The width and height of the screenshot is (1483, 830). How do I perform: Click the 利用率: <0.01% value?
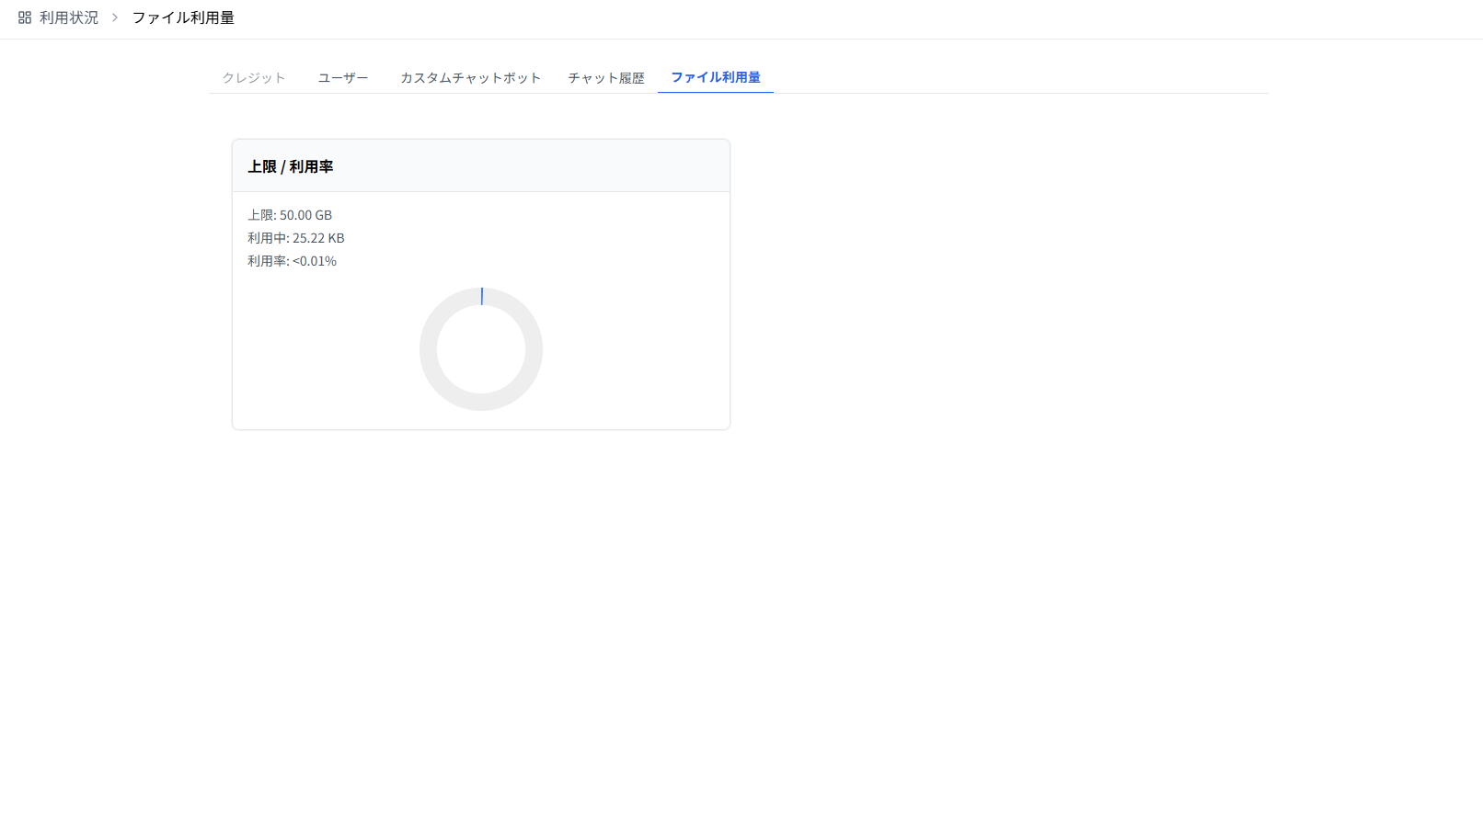(x=293, y=261)
